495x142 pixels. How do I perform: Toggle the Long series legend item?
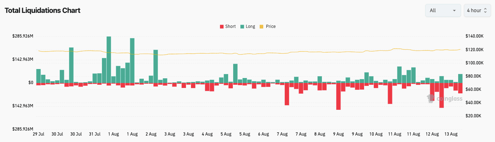(x=247, y=26)
